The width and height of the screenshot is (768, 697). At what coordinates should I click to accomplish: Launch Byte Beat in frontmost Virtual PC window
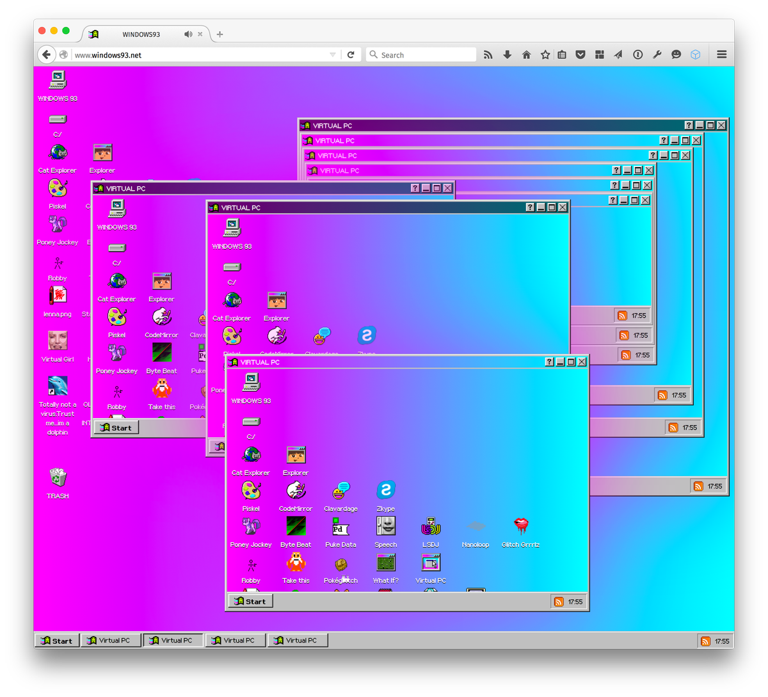(296, 526)
